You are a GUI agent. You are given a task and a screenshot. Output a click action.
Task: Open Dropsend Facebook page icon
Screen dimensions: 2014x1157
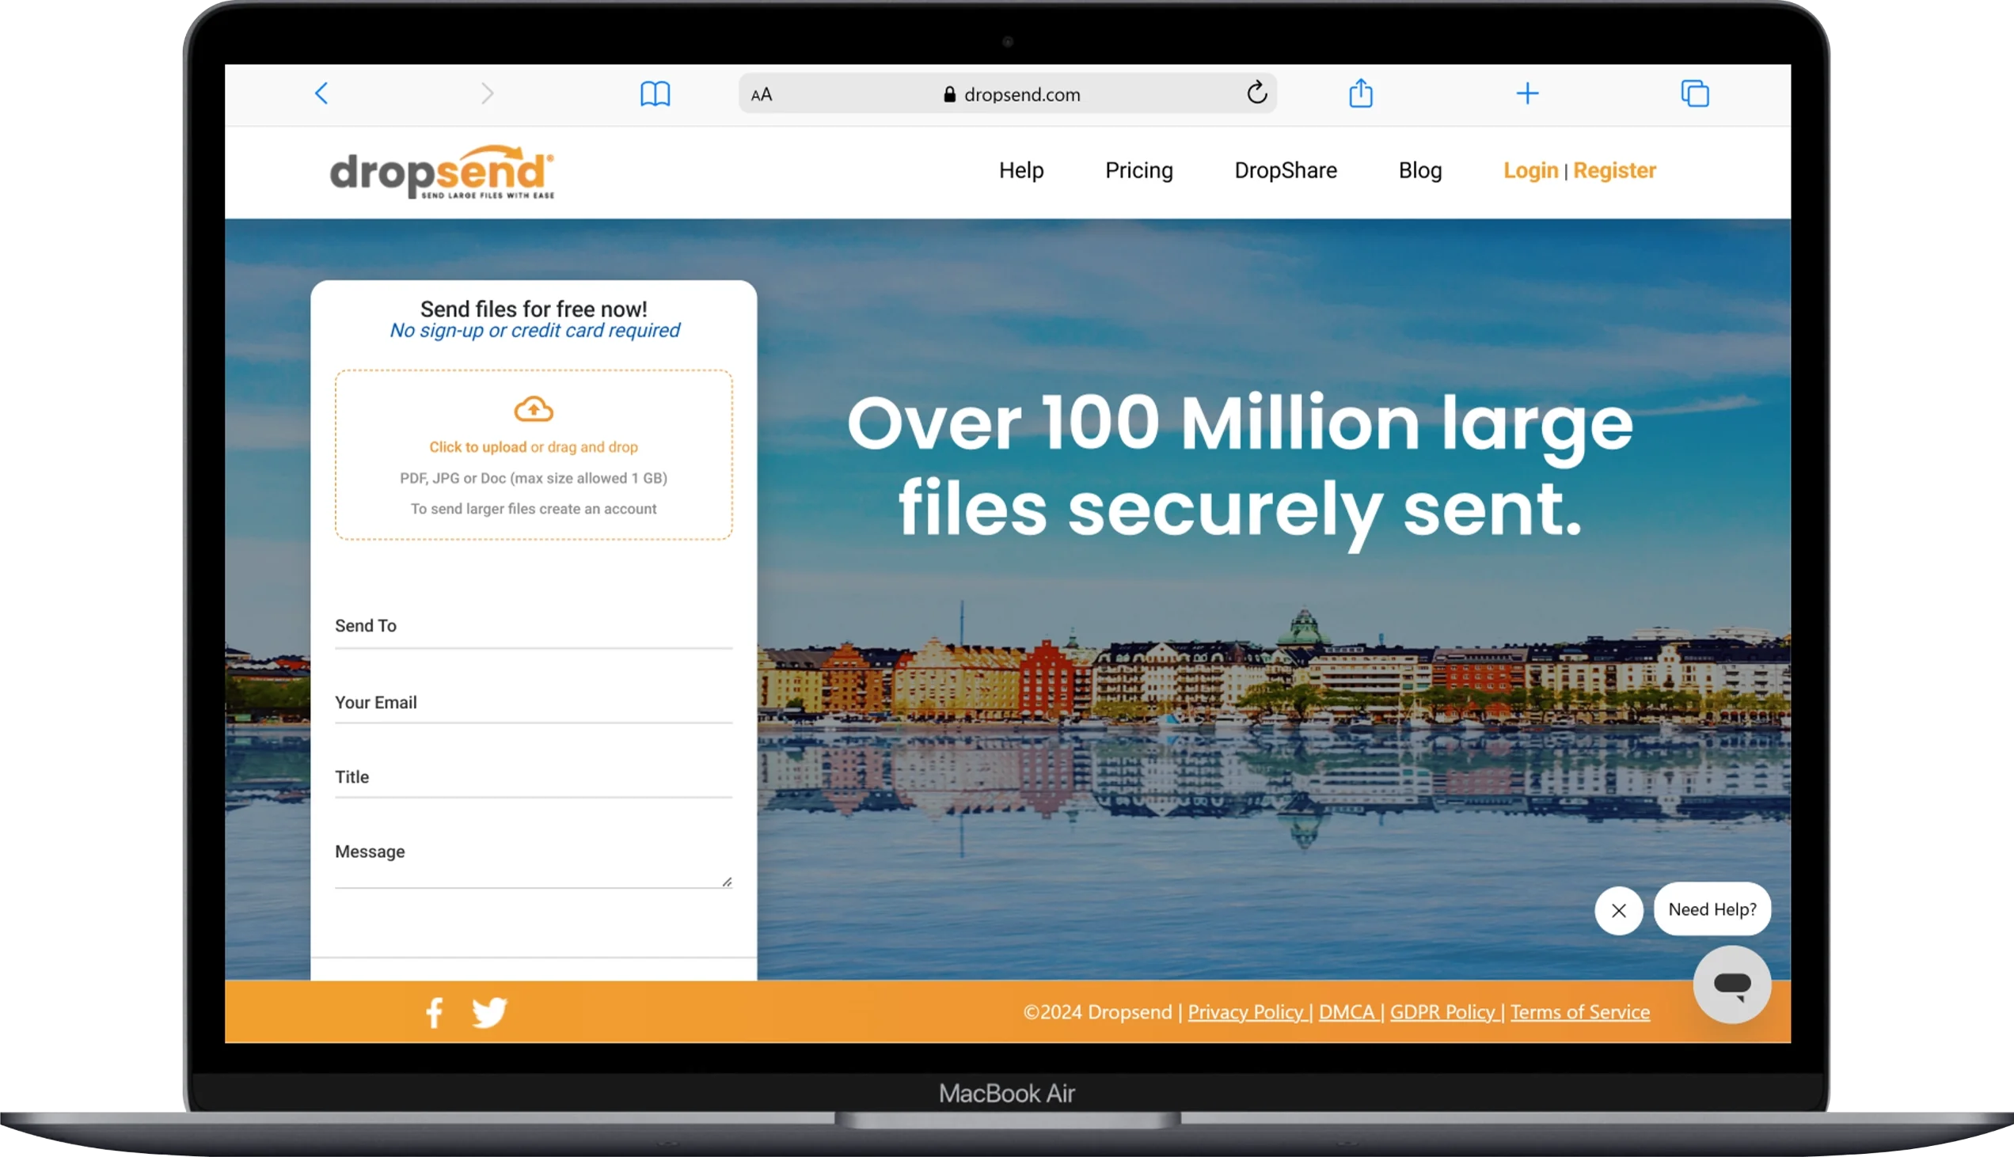click(x=434, y=1012)
